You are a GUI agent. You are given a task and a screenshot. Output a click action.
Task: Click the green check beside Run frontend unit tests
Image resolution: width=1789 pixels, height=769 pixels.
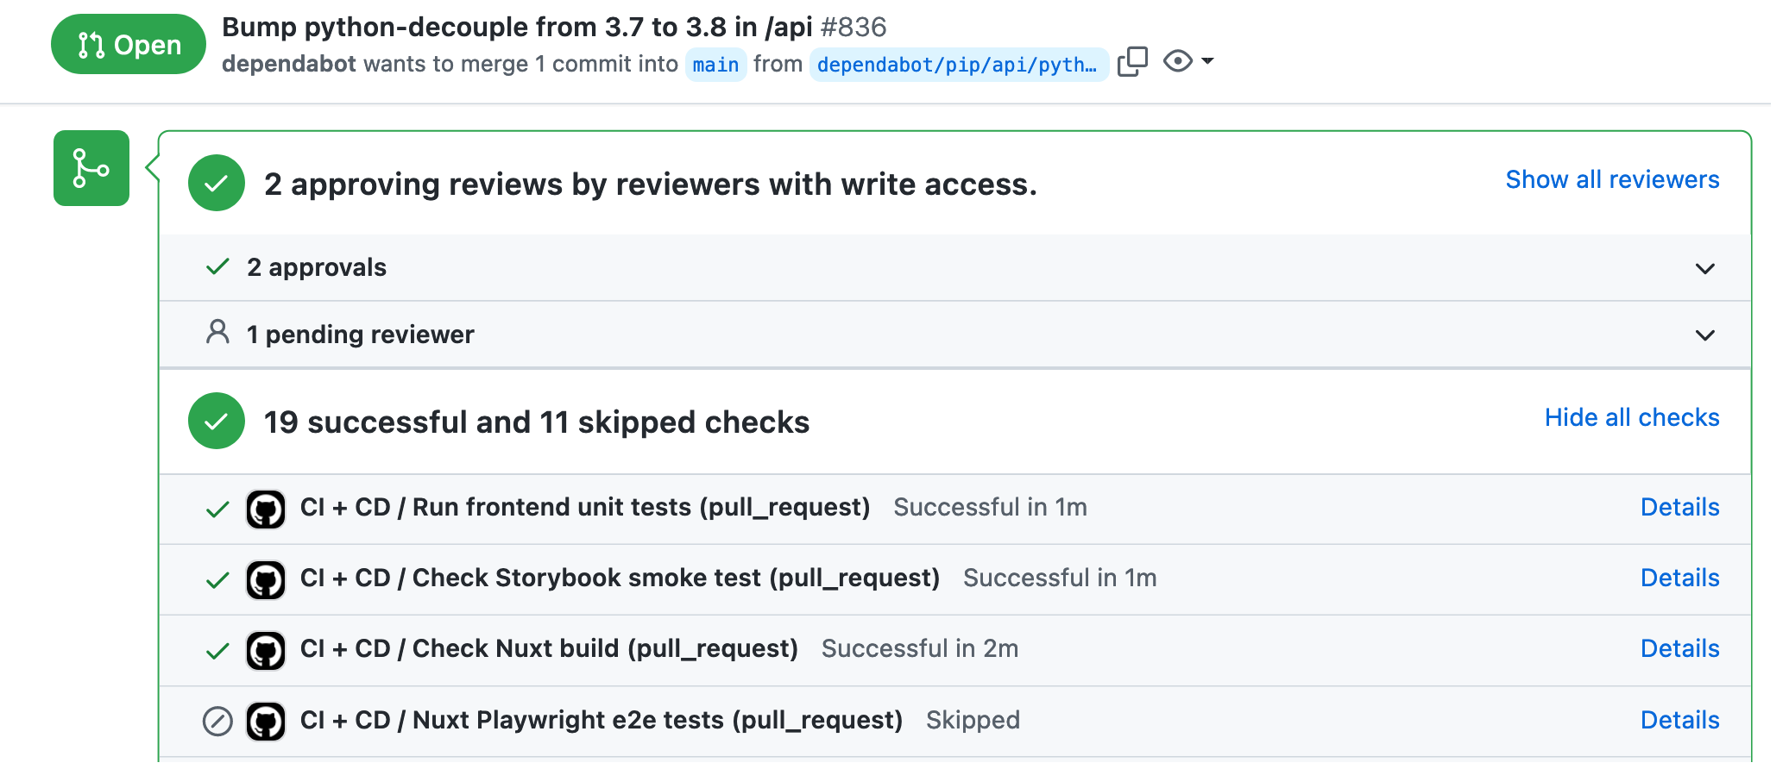217,509
